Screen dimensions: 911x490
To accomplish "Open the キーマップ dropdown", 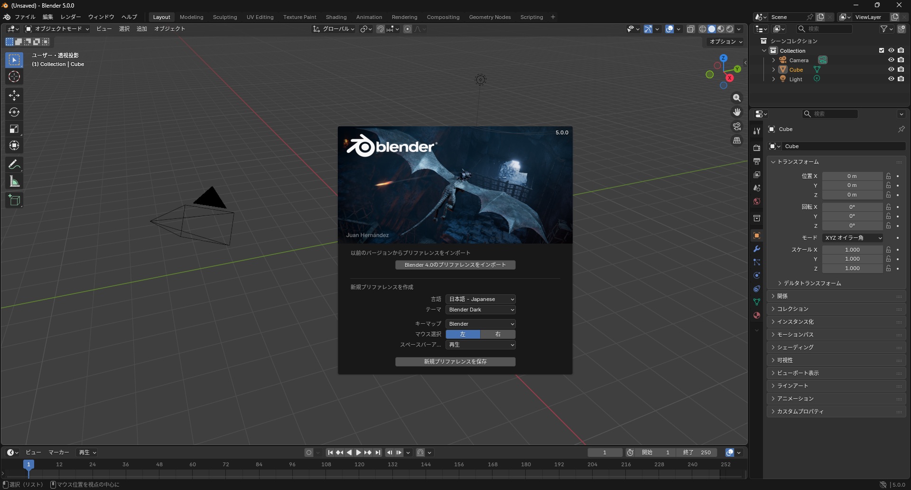I will pos(480,323).
